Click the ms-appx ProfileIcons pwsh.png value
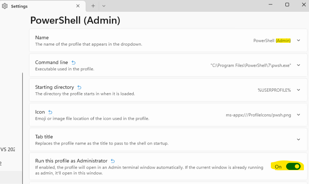The image size is (309, 184). point(259,115)
